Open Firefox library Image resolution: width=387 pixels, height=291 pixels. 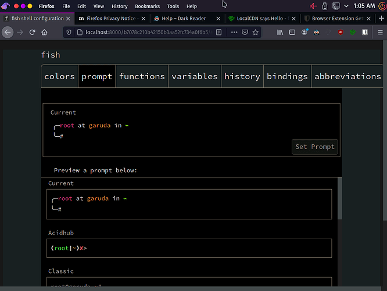(x=280, y=32)
